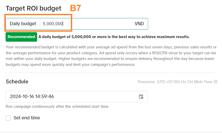Click the Set end time label

pyautogui.click(x=27, y=118)
